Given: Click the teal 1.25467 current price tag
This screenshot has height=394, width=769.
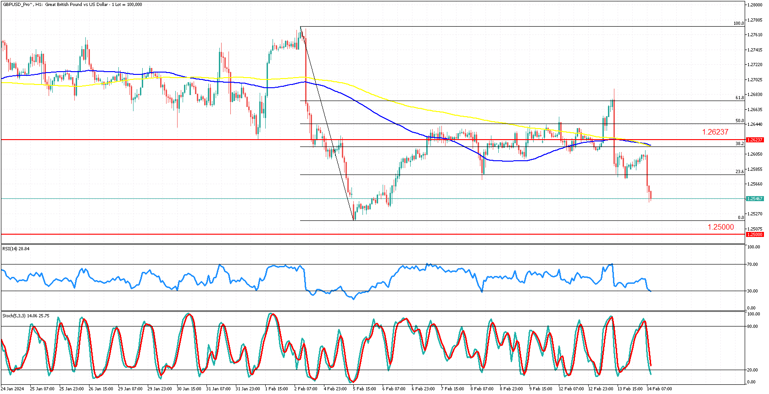Looking at the screenshot, I should [x=755, y=199].
